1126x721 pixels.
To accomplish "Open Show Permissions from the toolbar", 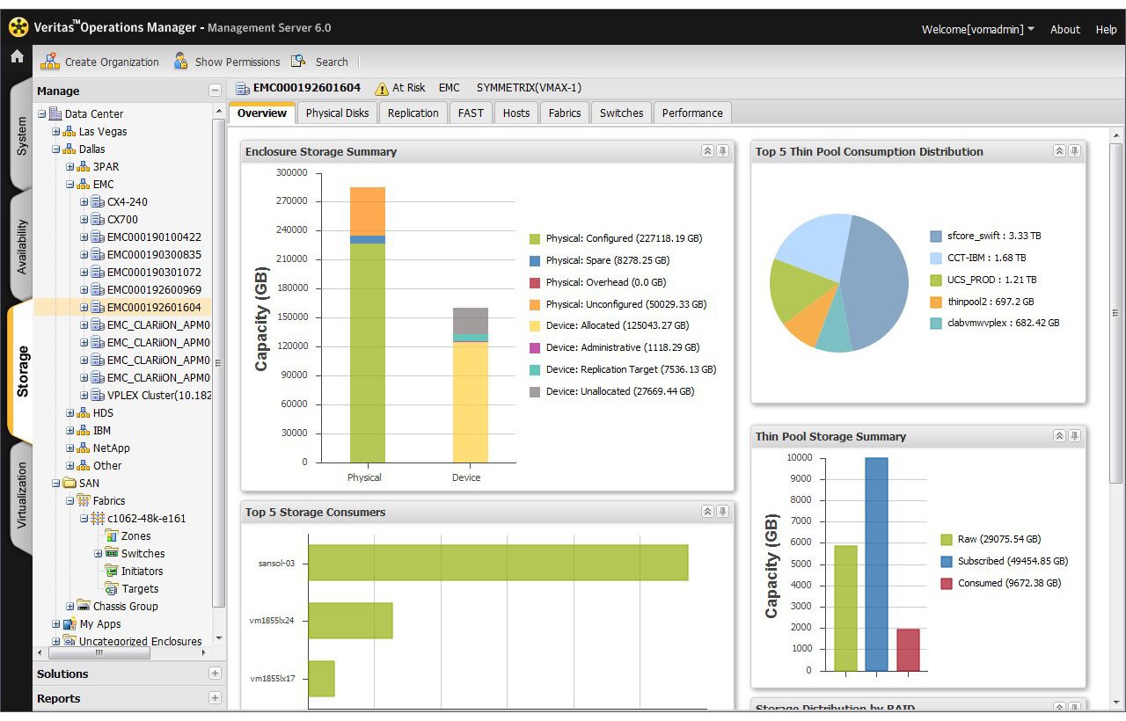I will (x=226, y=62).
